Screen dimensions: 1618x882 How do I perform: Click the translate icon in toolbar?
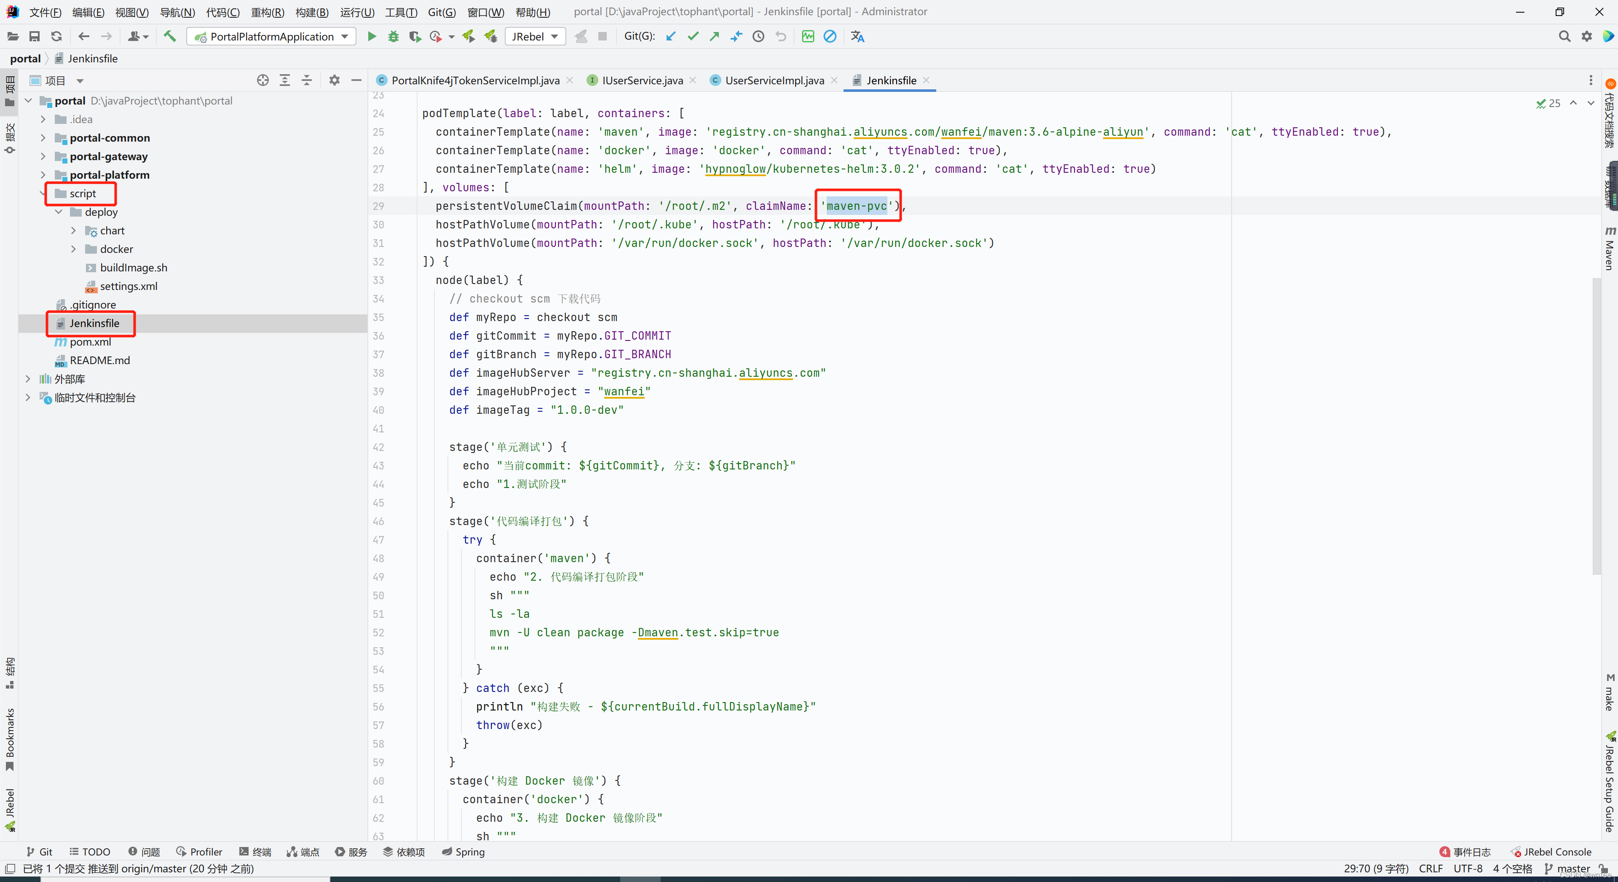[x=857, y=36]
